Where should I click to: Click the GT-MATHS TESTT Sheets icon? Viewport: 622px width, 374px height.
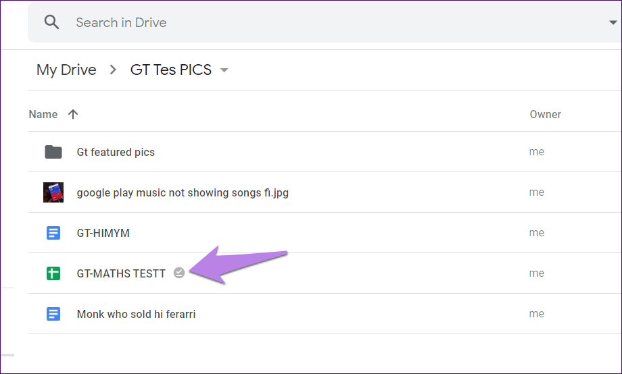(x=53, y=273)
